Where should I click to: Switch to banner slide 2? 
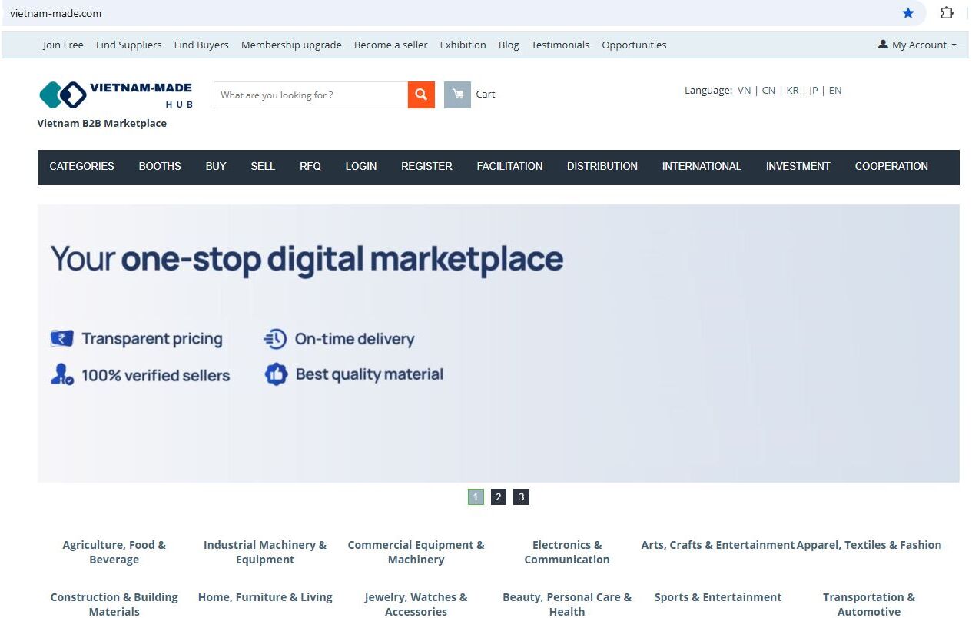click(498, 497)
